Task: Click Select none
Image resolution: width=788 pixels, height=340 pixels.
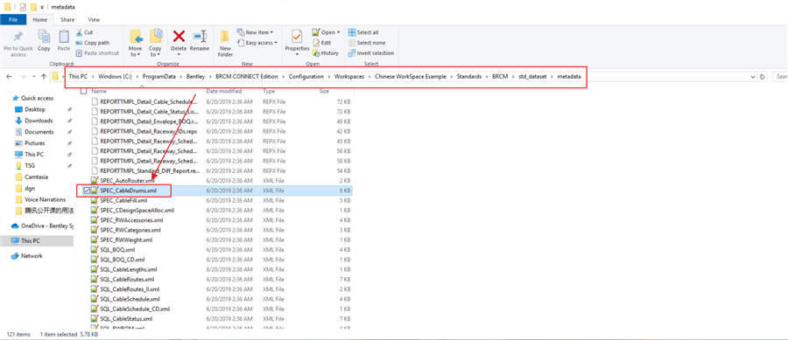Action: pyautogui.click(x=367, y=43)
